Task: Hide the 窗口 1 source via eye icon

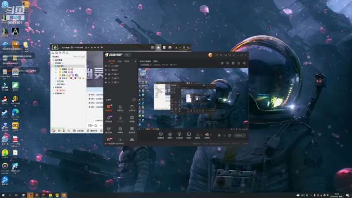Action: tap(106, 74)
